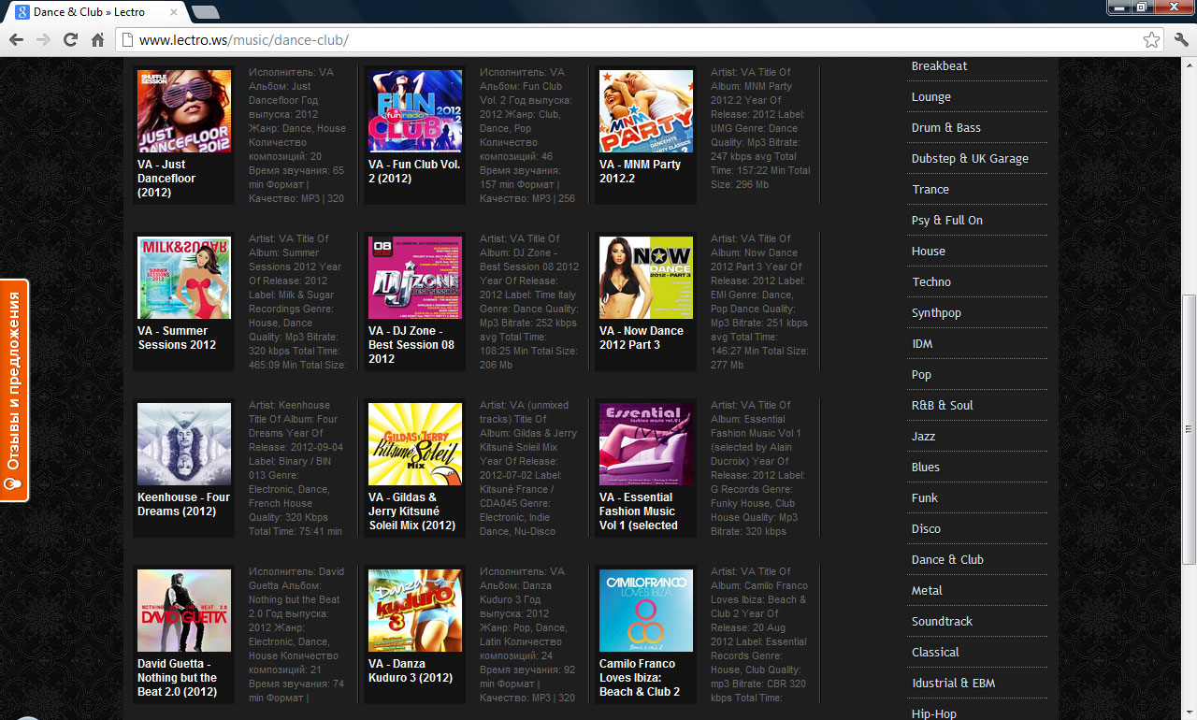Open the Chrome wrench settings menu

pyautogui.click(x=1181, y=40)
